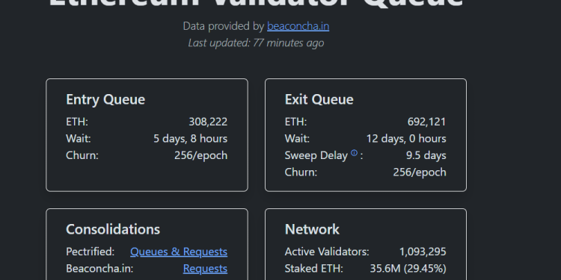Click the Staked ETH value 35.6M (29.45%)
This screenshot has width=561, height=280.
(x=408, y=269)
